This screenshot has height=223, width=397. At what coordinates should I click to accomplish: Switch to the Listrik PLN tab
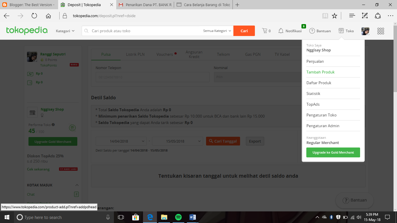pos(135,54)
